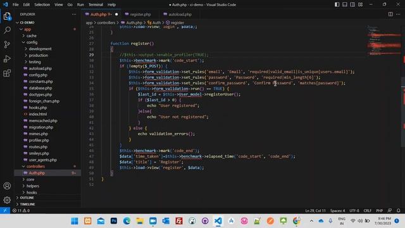This screenshot has width=405, height=228.
Task: Open the Explorer view in activity bar
Action: (x=7, y=16)
